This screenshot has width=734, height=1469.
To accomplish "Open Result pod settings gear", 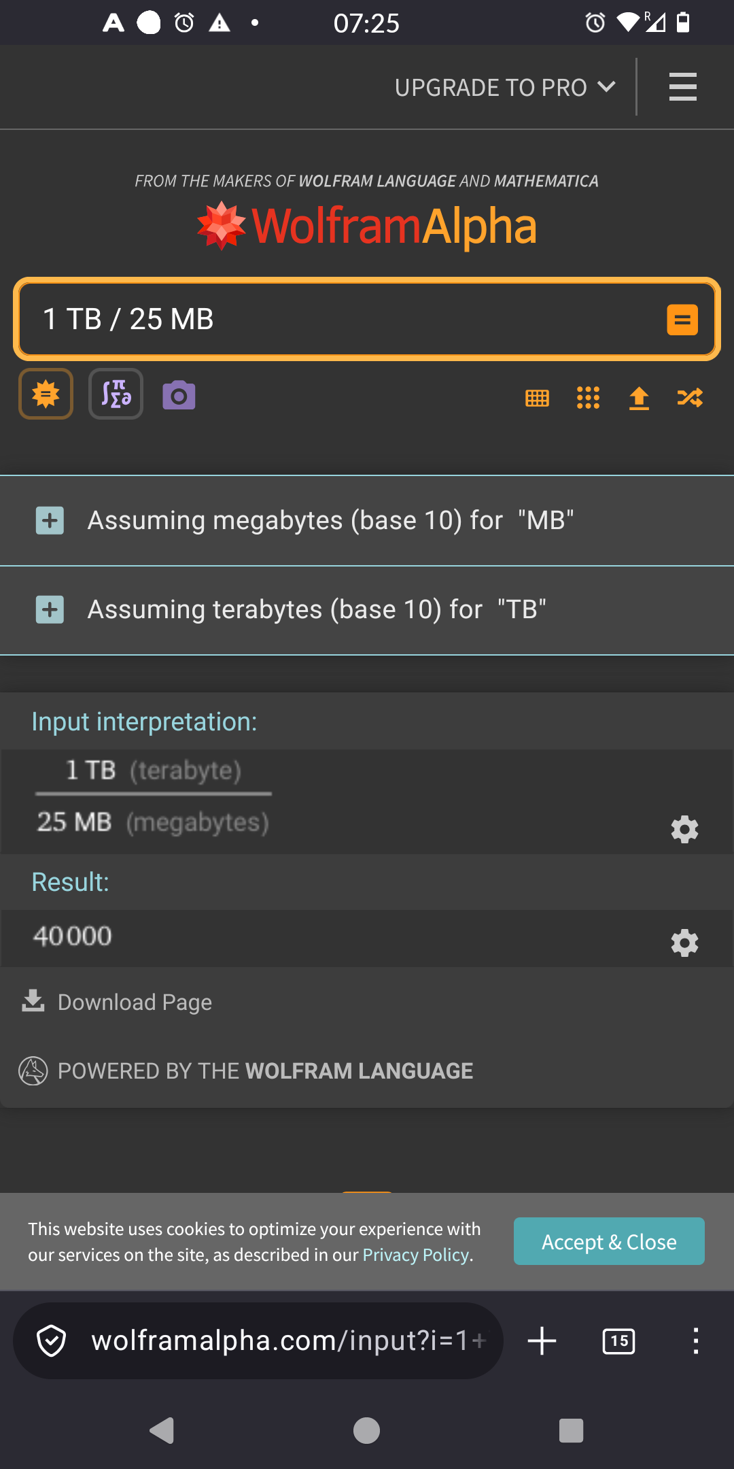I will coord(684,943).
